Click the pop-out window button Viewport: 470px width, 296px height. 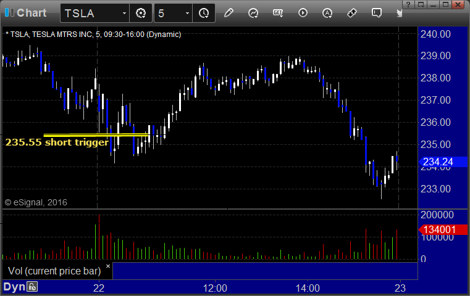point(421,4)
